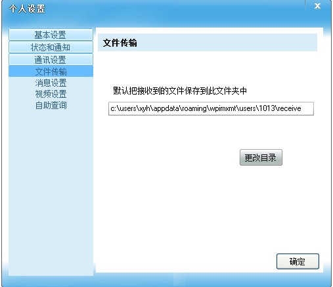333x287 pixels.
Task: Open the 基本设置 section
Action: tap(51, 35)
